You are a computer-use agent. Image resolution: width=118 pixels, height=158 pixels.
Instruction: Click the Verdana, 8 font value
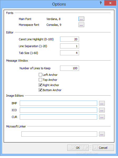pos(53,19)
